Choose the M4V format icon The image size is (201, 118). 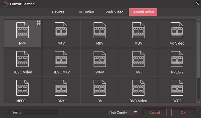point(61,30)
